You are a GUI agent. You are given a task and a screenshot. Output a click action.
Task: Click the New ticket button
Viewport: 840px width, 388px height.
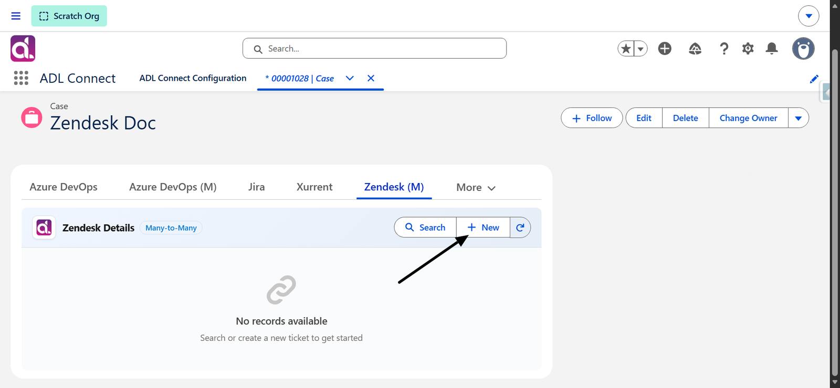coord(484,228)
